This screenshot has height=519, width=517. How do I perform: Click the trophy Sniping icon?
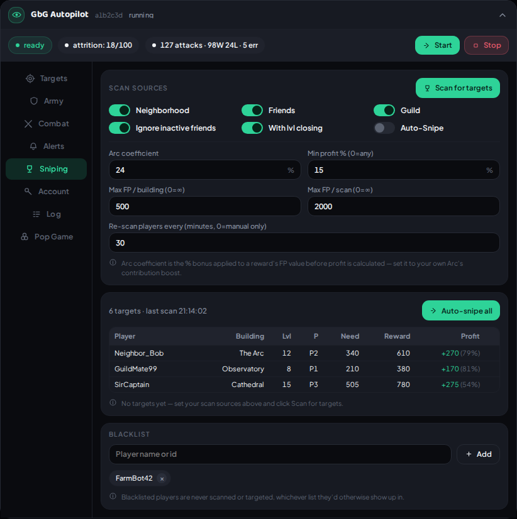(30, 169)
